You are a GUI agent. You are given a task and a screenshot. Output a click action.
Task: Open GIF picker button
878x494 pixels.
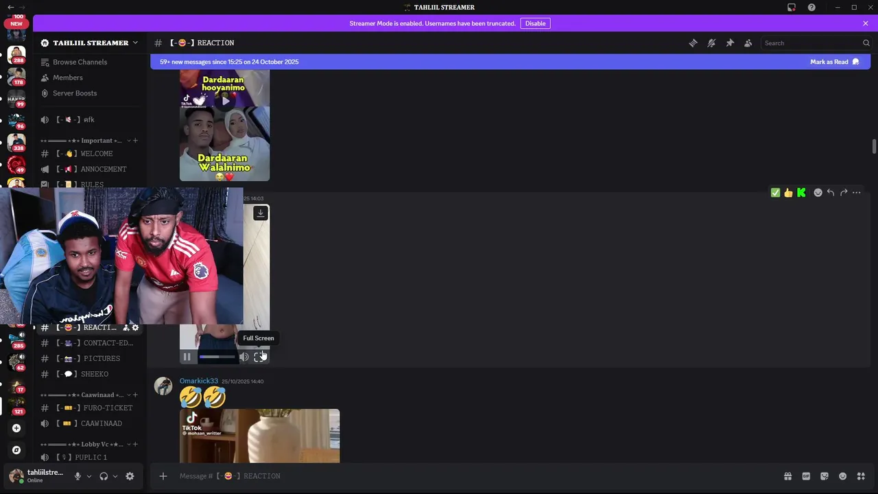coord(806,476)
